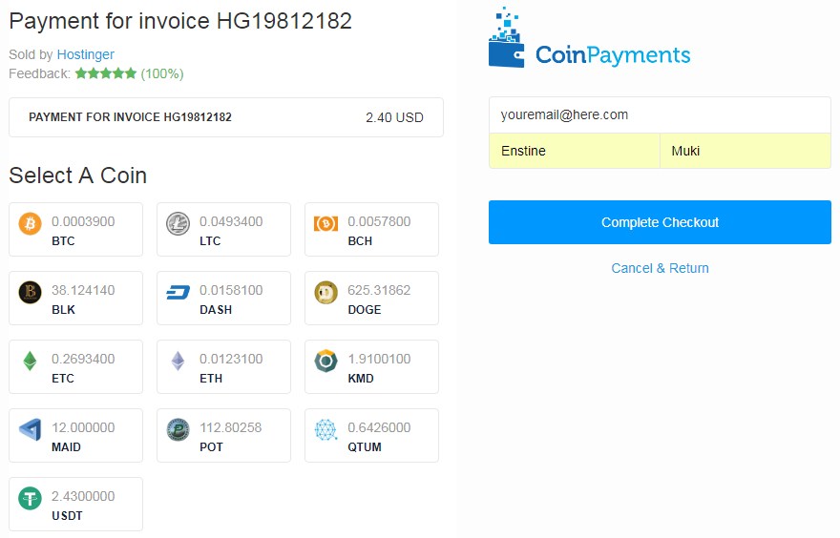
Task: Pick the PotCoin POT icon
Action: [x=178, y=429]
